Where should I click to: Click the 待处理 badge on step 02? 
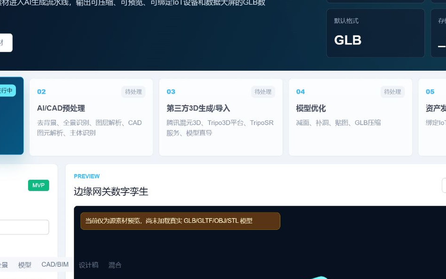(x=133, y=92)
